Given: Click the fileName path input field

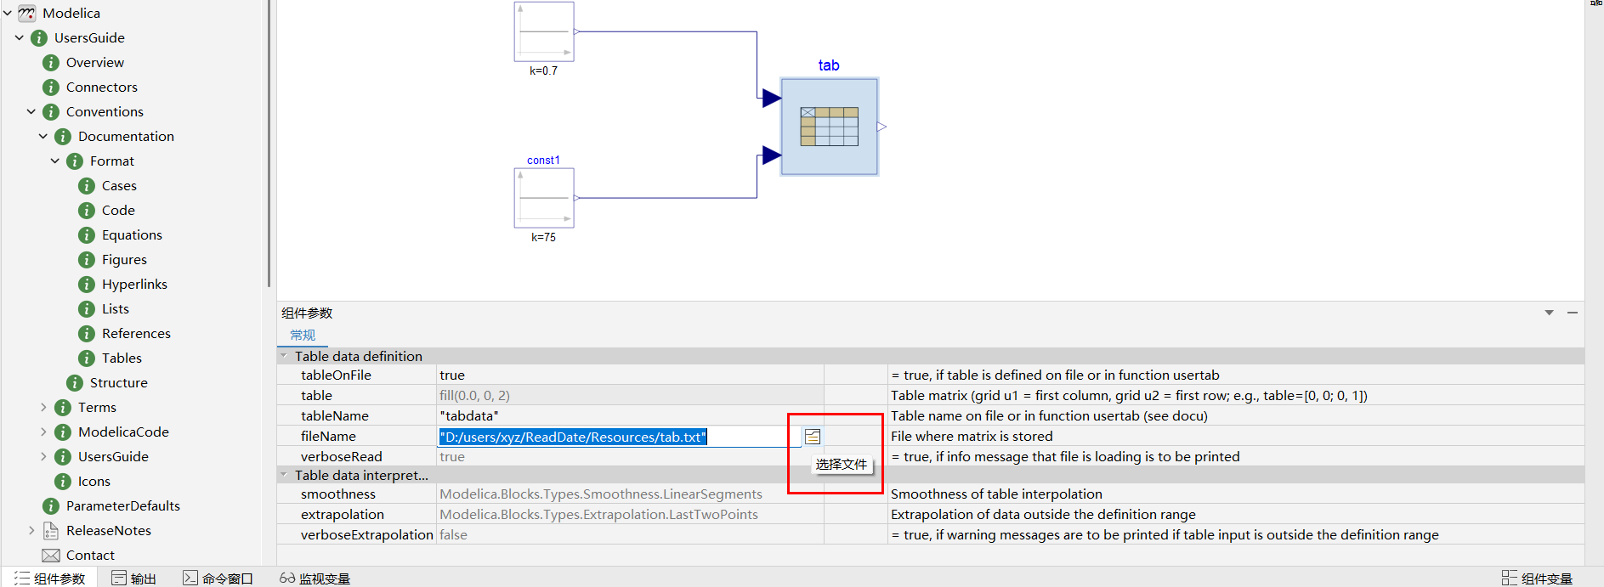Looking at the screenshot, I should tap(616, 437).
